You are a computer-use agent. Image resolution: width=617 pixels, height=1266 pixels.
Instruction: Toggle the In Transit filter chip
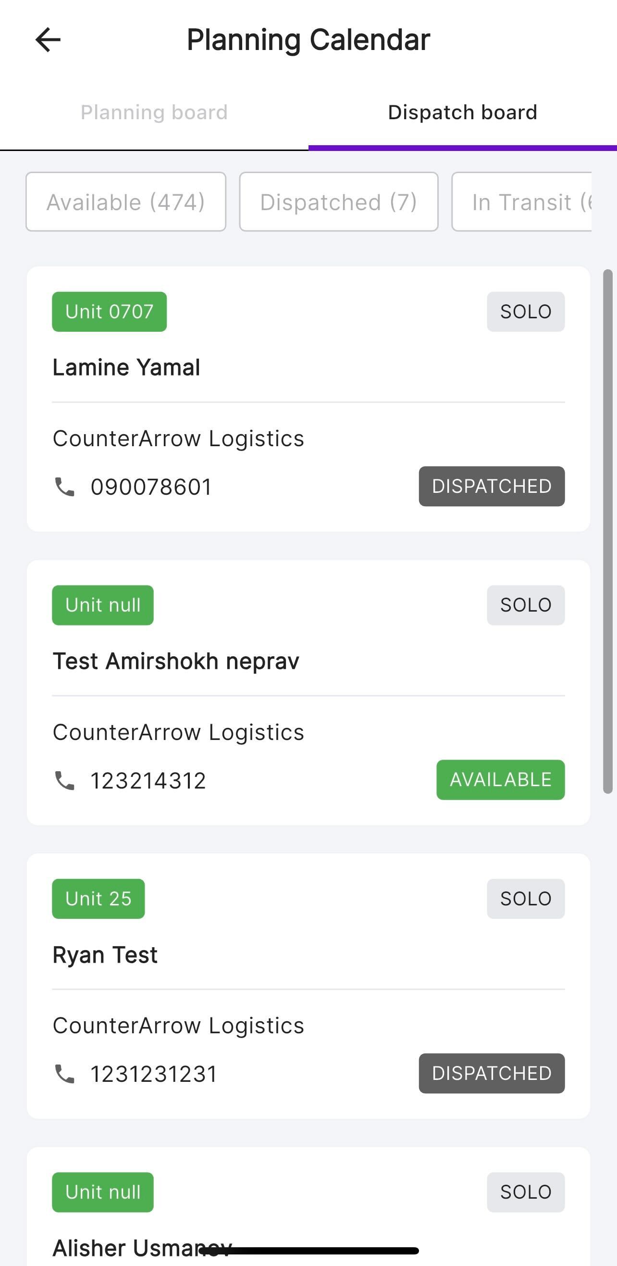pos(521,201)
